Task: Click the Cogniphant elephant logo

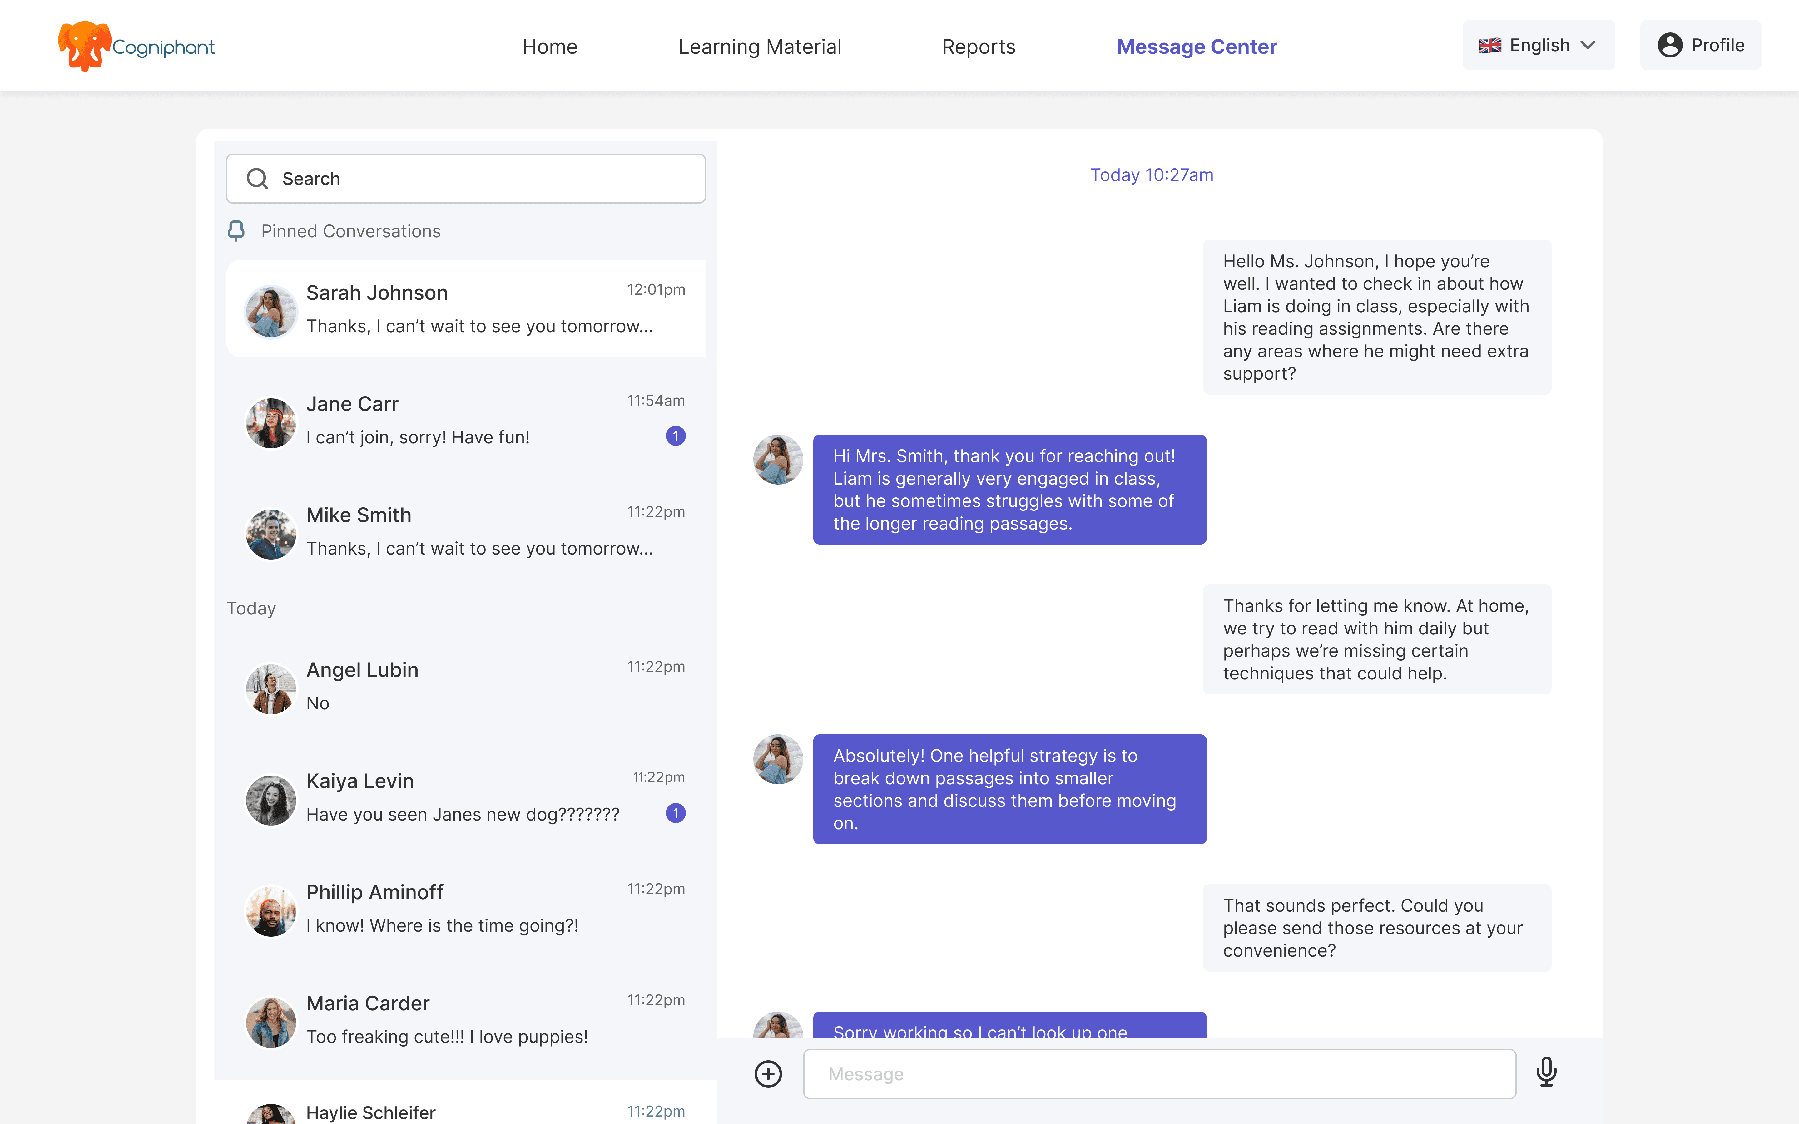Action: (x=85, y=46)
